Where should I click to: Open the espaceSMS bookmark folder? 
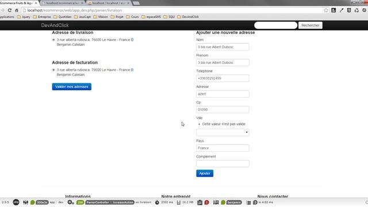click(151, 17)
